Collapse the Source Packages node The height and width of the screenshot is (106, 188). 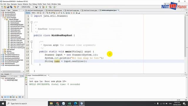[3, 18]
